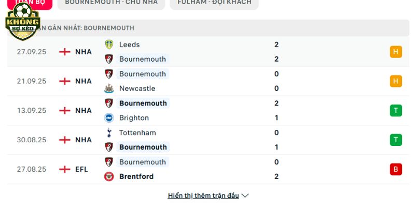Click the green T badge for Tottenham match
This screenshot has width=415, height=207.
point(396,140)
